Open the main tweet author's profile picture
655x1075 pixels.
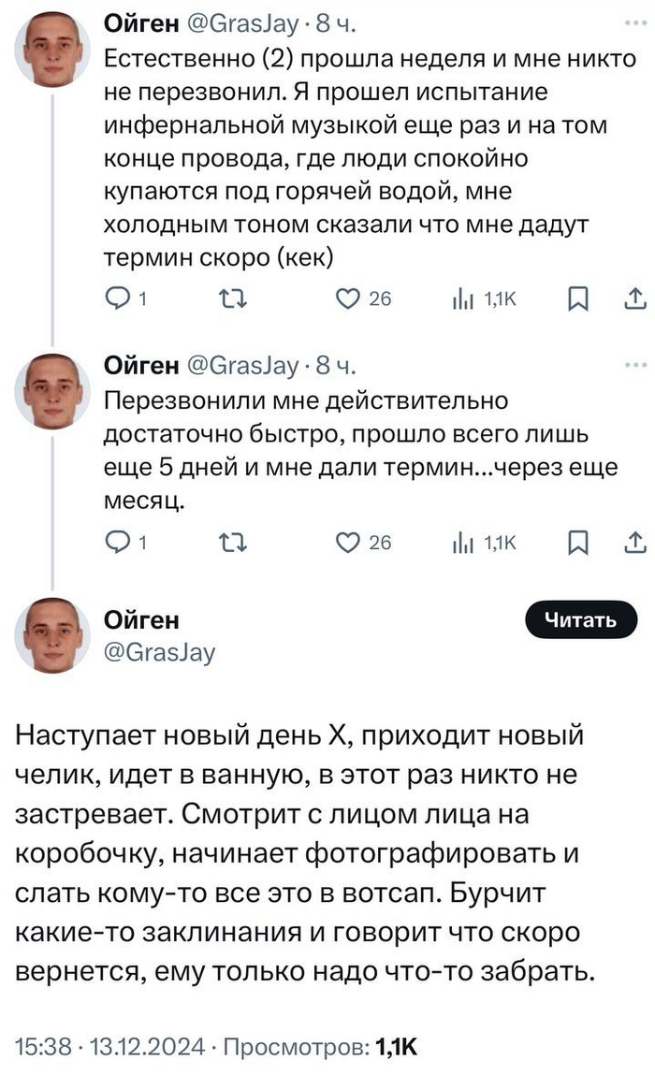click(x=52, y=635)
